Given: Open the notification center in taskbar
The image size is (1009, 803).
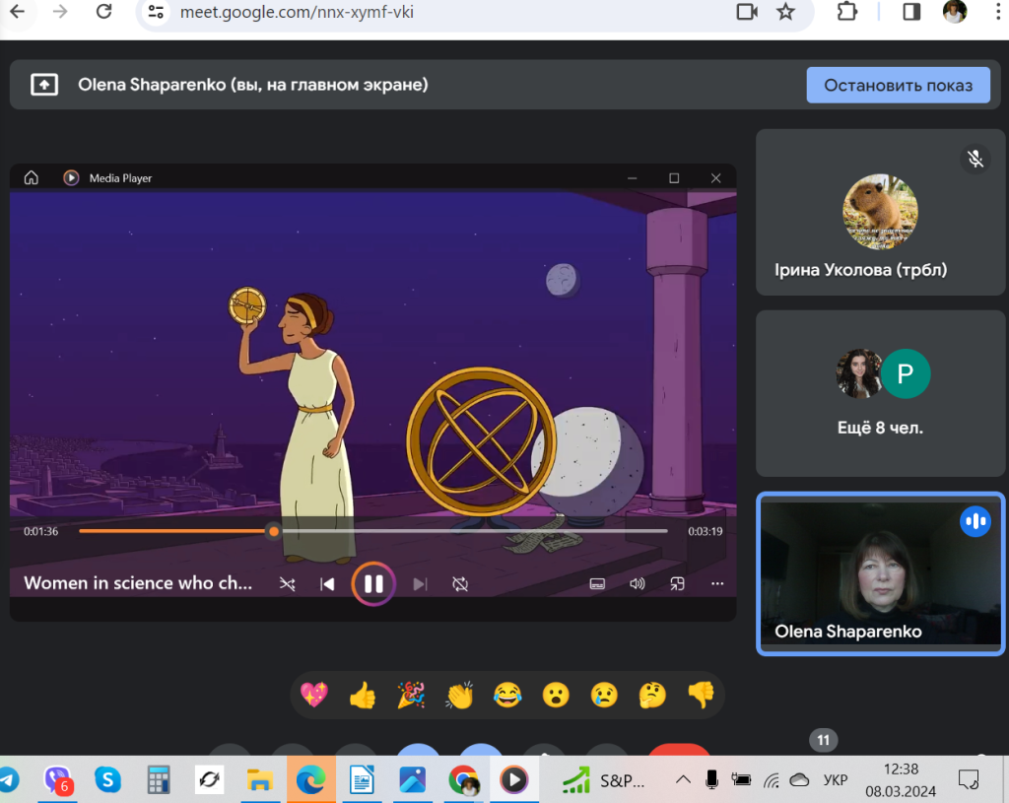Looking at the screenshot, I should 969,779.
